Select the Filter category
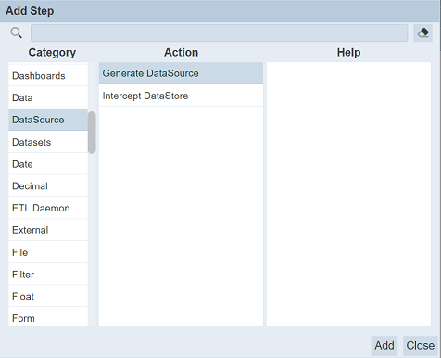This screenshot has height=358, width=441. pyautogui.click(x=48, y=275)
